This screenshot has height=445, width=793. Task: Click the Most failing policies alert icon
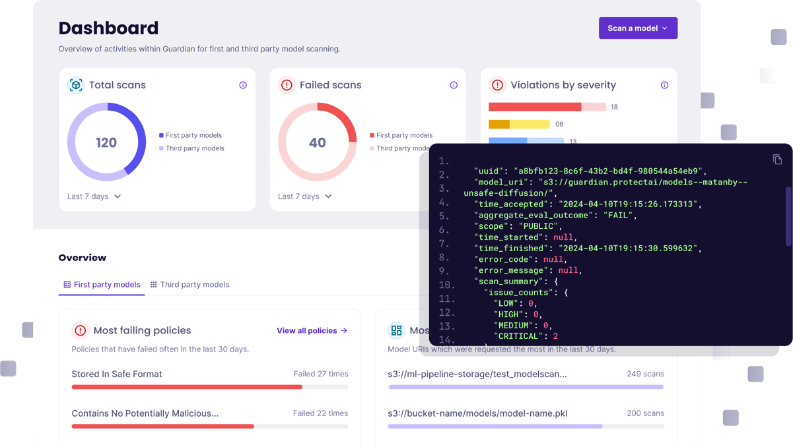click(80, 330)
